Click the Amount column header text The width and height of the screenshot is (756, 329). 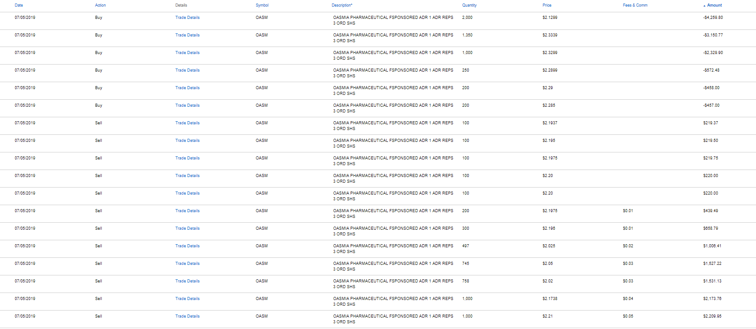(x=714, y=5)
